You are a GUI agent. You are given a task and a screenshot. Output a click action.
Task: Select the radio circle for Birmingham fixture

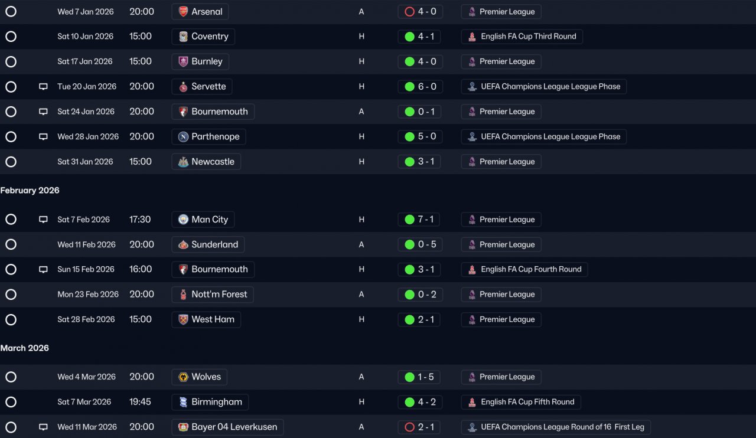point(11,402)
